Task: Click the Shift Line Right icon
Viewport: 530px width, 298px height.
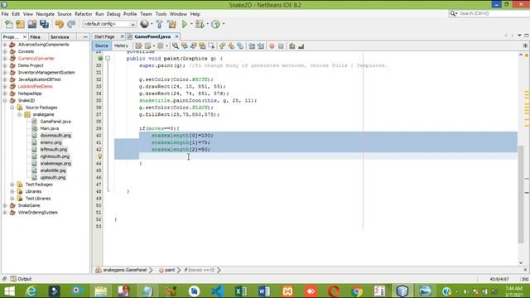Action: click(261, 46)
